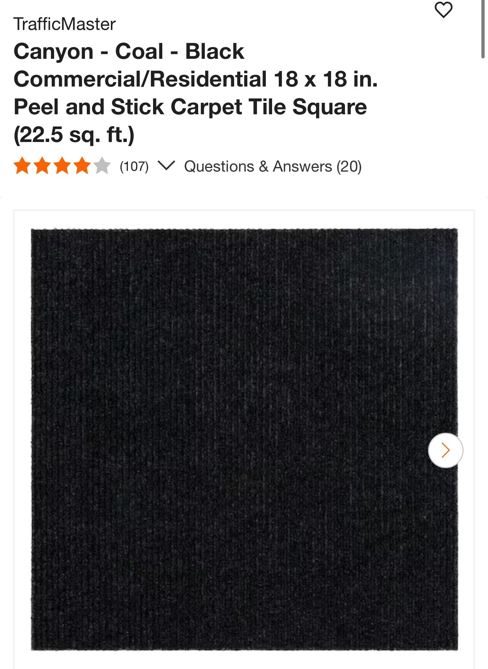
Task: Click the (22.5 sq. ft.) title text
Action: pos(74,135)
